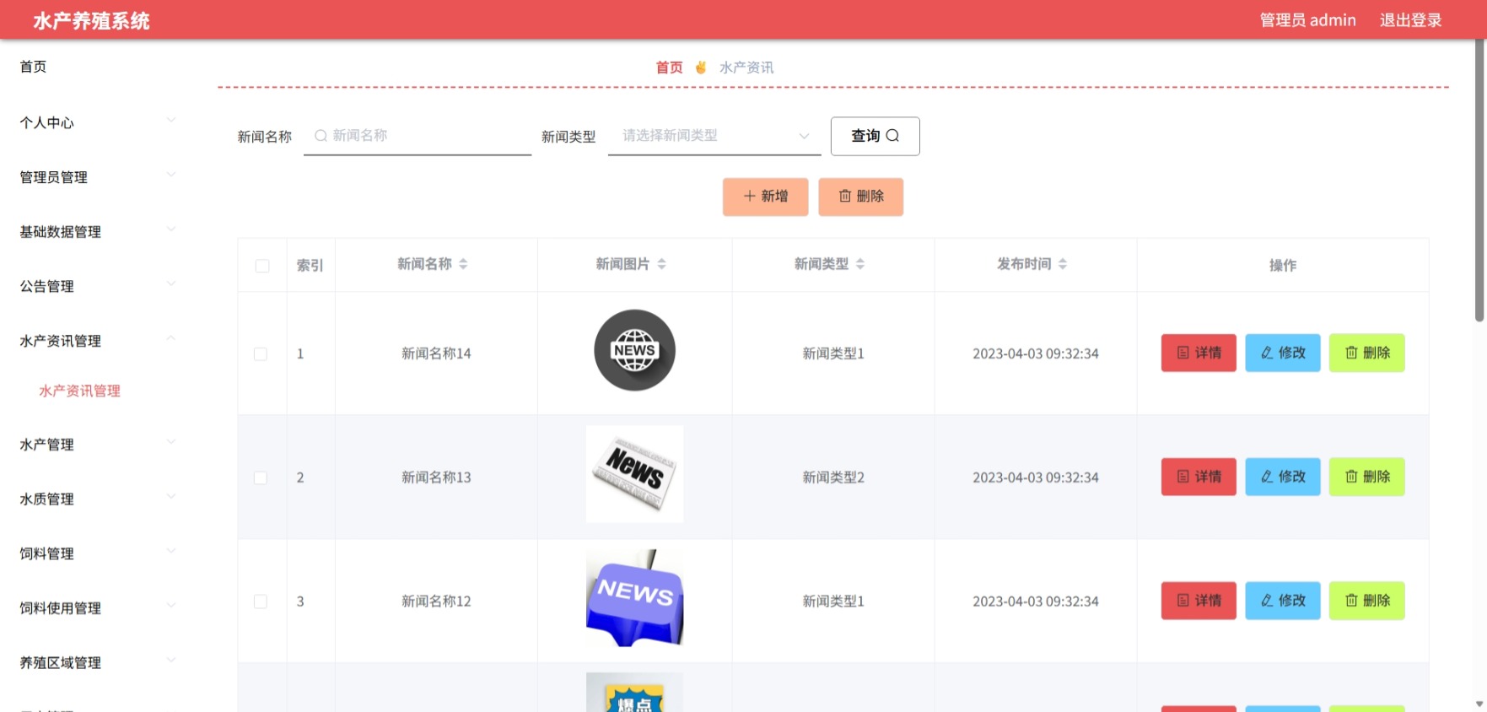View 详情 for 新闻名称12
1487x712 pixels.
pyautogui.click(x=1199, y=601)
